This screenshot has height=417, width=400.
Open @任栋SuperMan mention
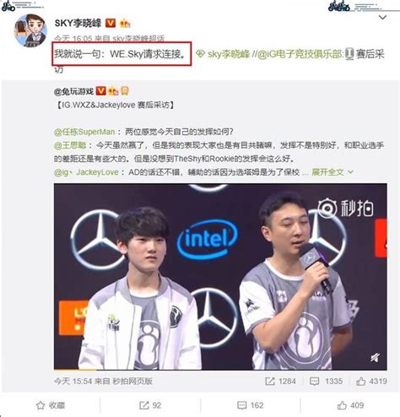[x=84, y=132]
